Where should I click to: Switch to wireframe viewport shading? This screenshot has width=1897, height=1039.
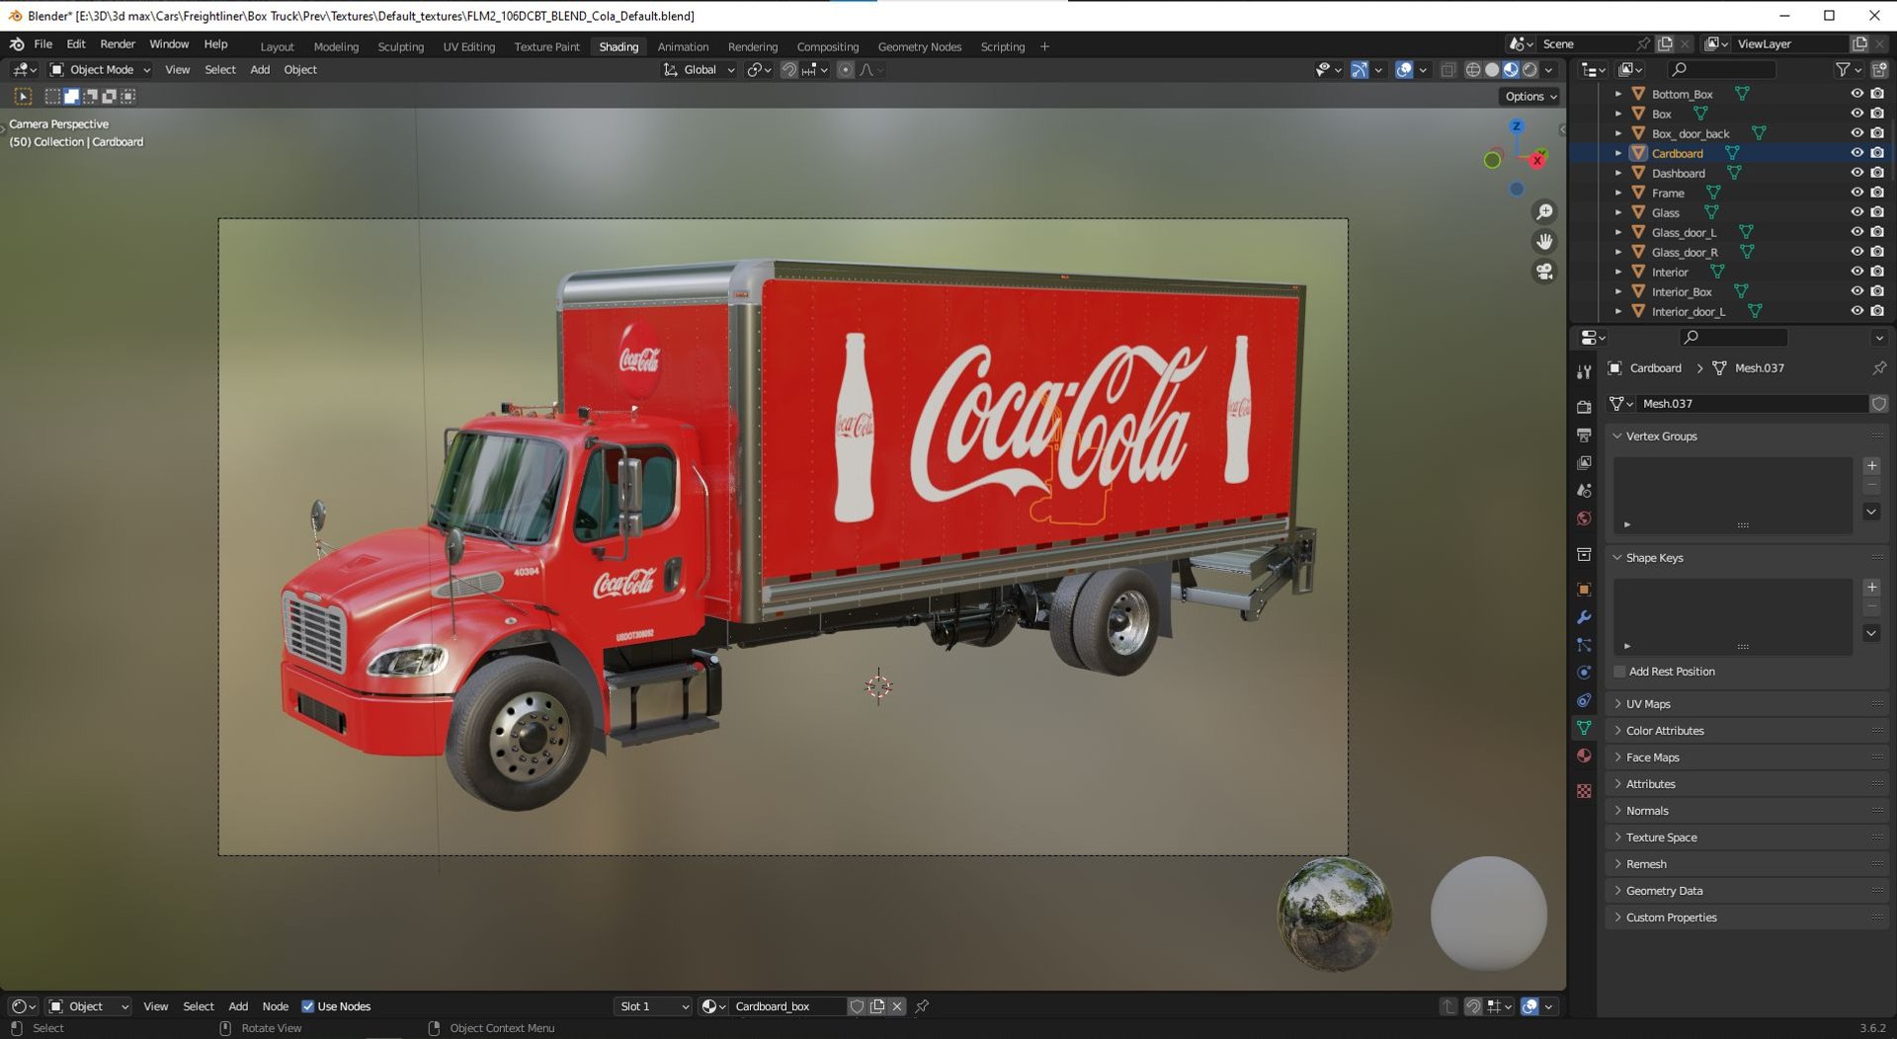[x=1473, y=70]
